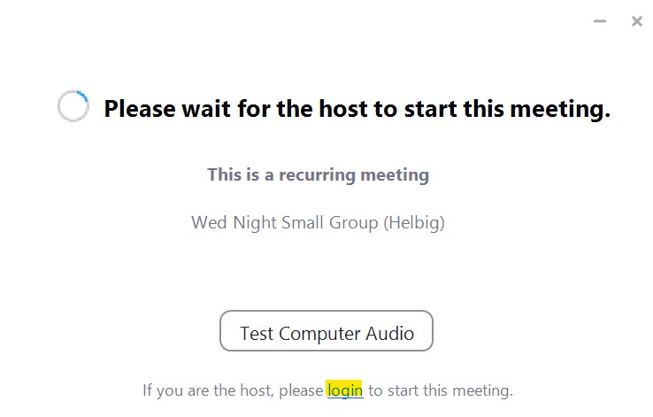Click the 'This is a recurring meeting' label
Image resolution: width=653 pixels, height=417 pixels.
319,175
